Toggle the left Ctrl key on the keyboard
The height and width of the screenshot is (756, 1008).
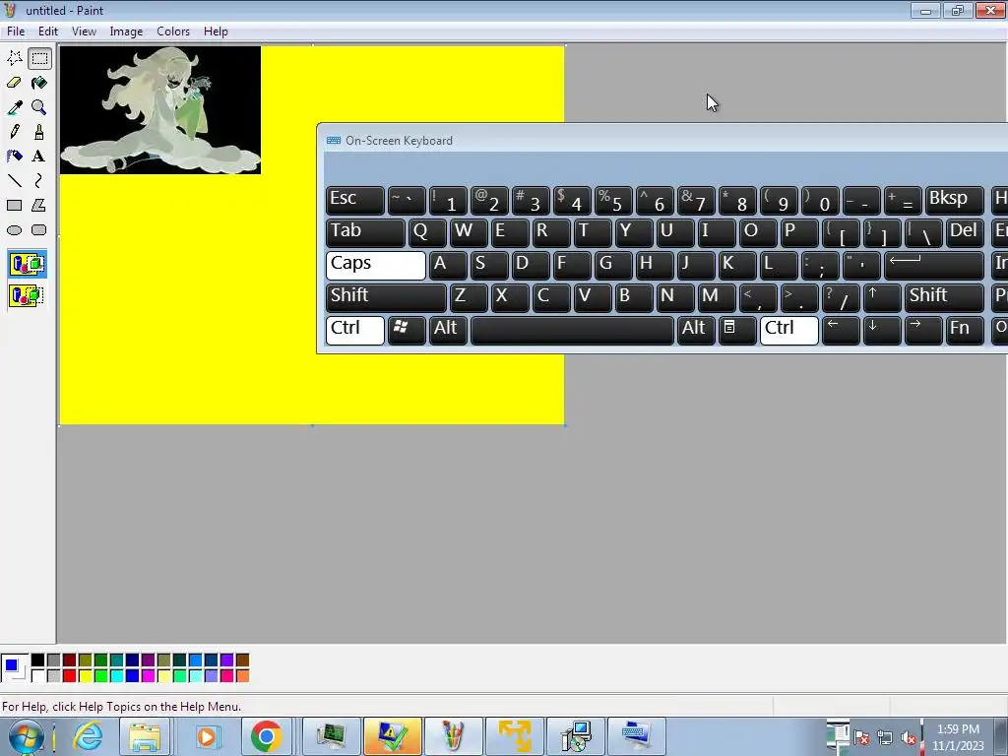click(x=354, y=331)
